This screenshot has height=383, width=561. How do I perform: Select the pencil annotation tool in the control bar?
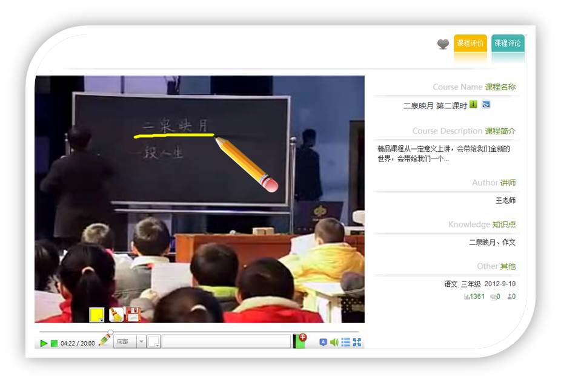pyautogui.click(x=105, y=341)
